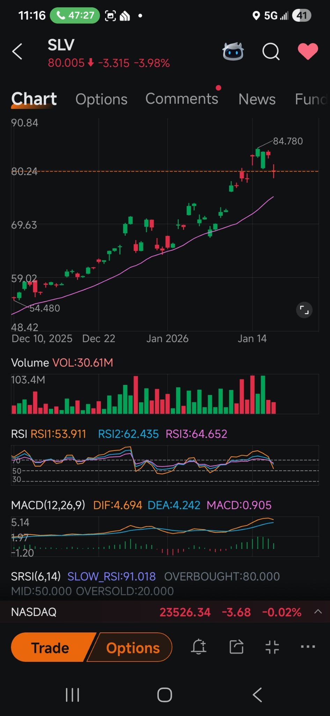The height and width of the screenshot is (716, 330).
Task: Switch to the Options tab
Action: pyautogui.click(x=101, y=99)
